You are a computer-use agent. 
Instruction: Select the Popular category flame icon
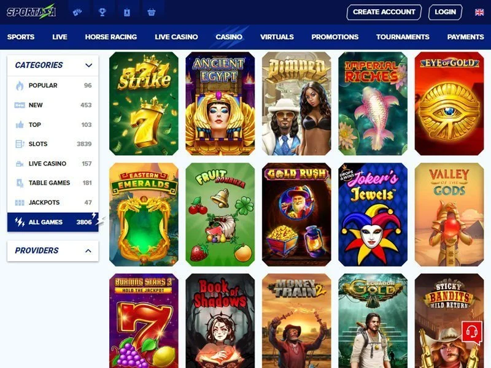[x=20, y=85]
